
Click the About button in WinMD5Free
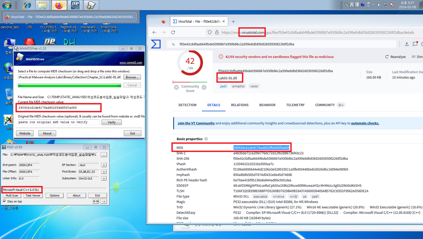tap(47, 133)
